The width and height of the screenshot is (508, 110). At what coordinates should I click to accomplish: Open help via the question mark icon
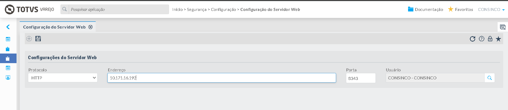click(481, 39)
